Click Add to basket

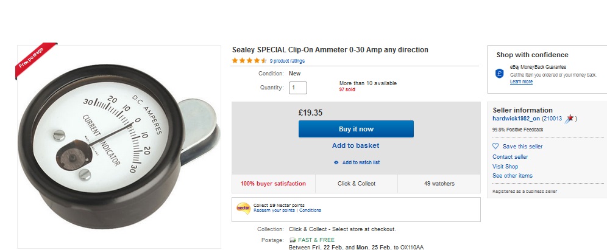[355, 146]
